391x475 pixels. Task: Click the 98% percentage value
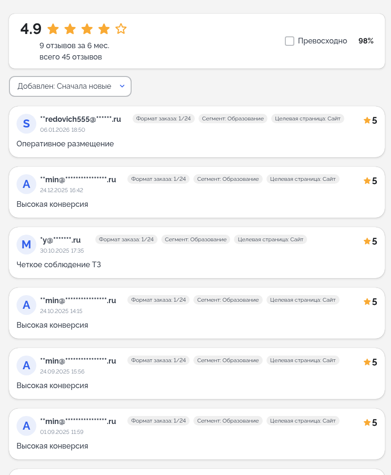[x=366, y=41]
